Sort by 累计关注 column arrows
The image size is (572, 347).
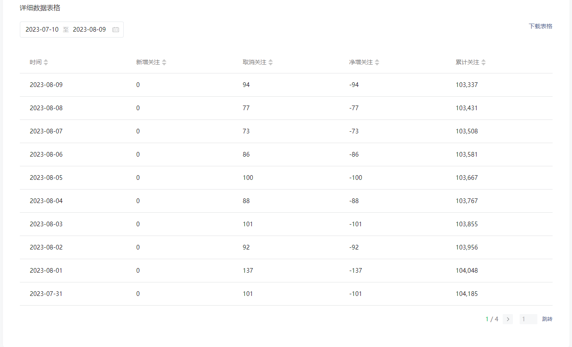484,62
